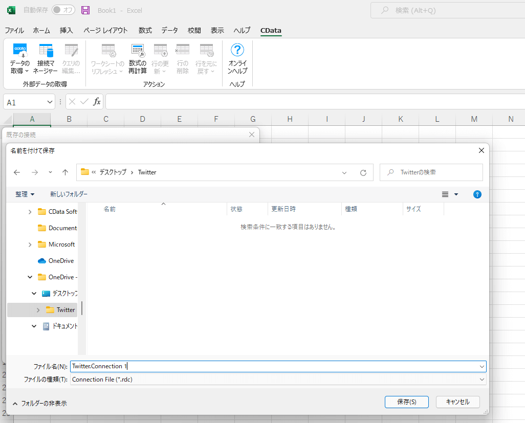The height and width of the screenshot is (423, 525).
Task: Click the blue help icon in the save dialog
Action: tap(477, 194)
